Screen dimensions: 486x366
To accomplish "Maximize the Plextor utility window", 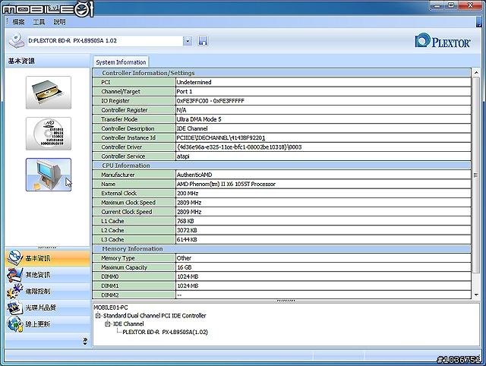I will (x=451, y=5).
